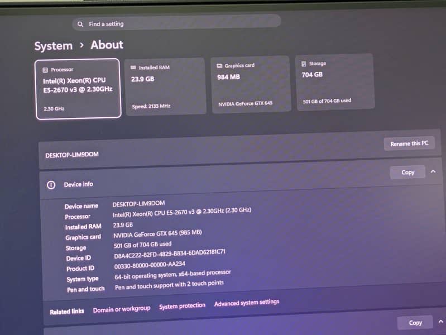This screenshot has height=335, width=446.
Task: Select the Processor info card
Action: point(78,89)
